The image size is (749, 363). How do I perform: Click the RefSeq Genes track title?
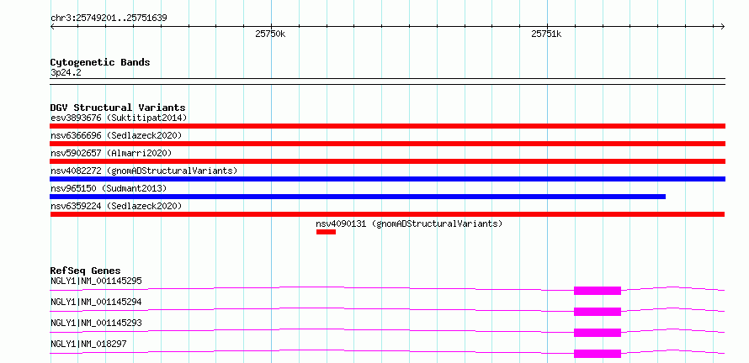(86, 271)
